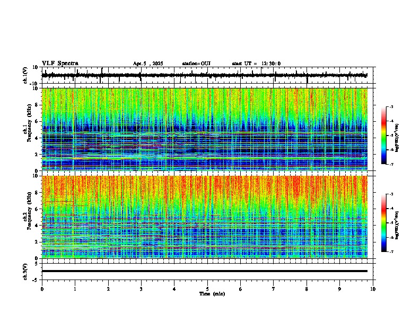Image resolution: width=420 pixels, height=324 pixels.
Task: Click the 'ch.1 Frequency (kHz)' axis label
Action: [x=28, y=123]
